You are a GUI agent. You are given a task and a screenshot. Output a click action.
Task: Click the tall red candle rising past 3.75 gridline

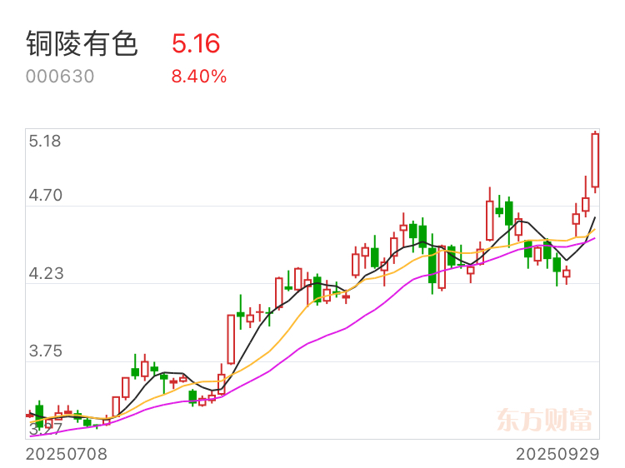pyautogui.click(x=231, y=340)
